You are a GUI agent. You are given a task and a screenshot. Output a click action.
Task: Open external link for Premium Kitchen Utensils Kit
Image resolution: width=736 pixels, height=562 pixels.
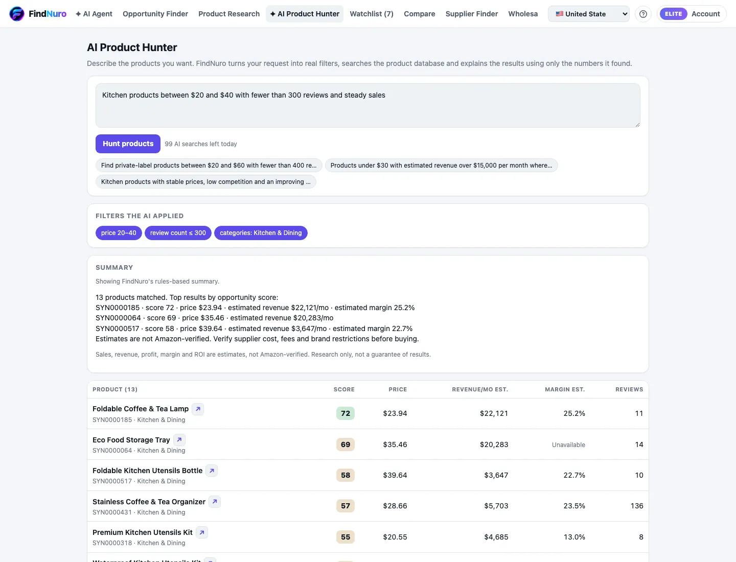point(202,532)
